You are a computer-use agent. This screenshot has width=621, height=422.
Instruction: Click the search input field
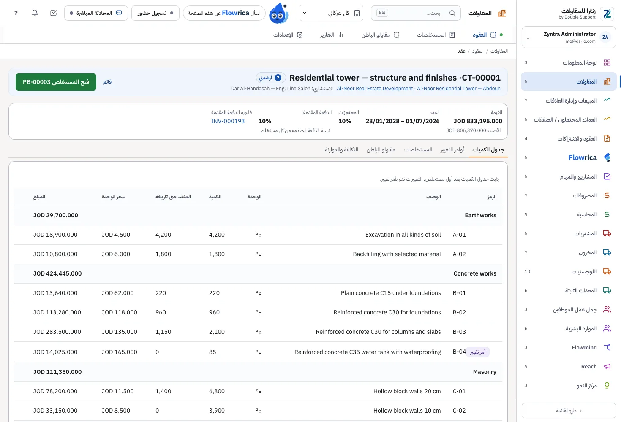click(416, 13)
